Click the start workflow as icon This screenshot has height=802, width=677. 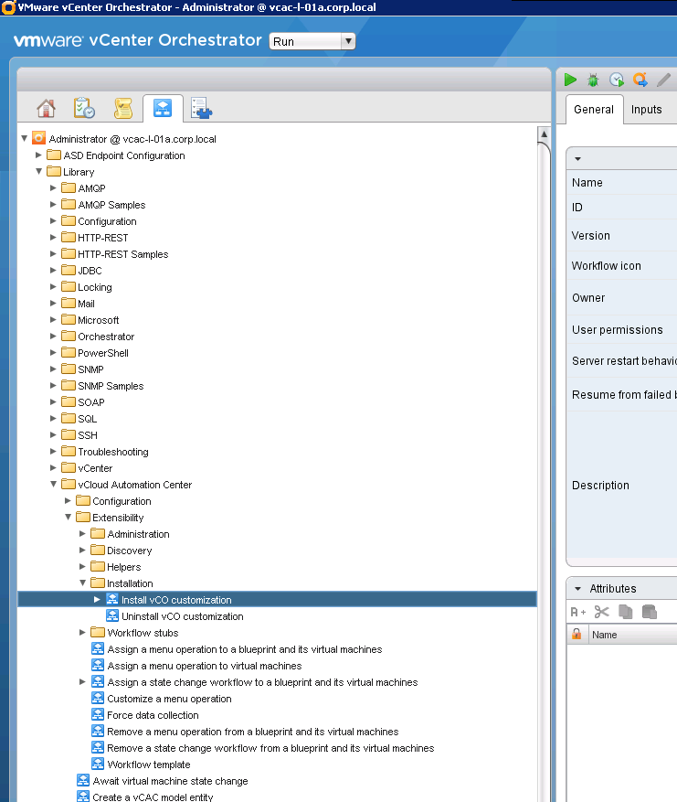tap(640, 80)
